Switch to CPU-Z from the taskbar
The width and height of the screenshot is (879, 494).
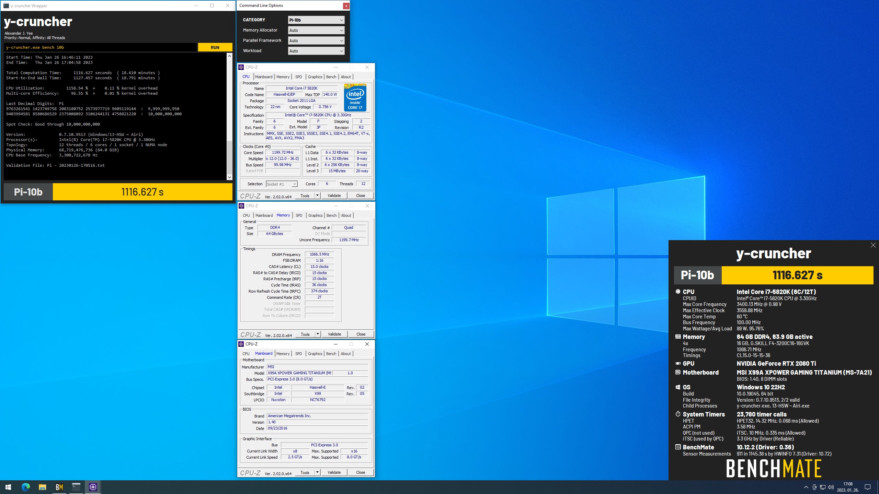click(93, 487)
